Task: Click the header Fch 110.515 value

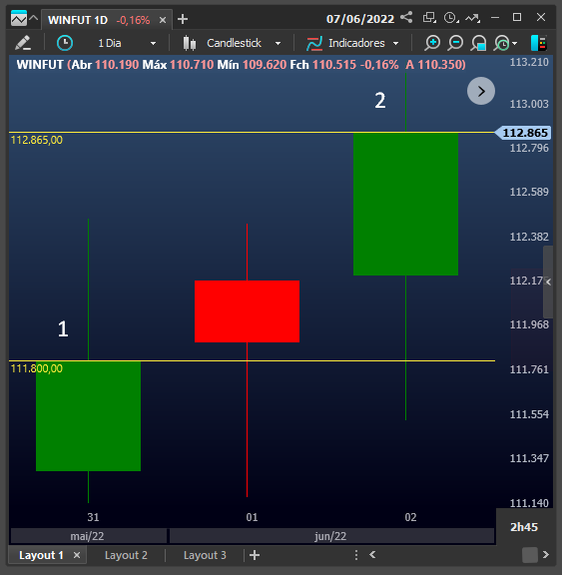Action: tap(323, 65)
